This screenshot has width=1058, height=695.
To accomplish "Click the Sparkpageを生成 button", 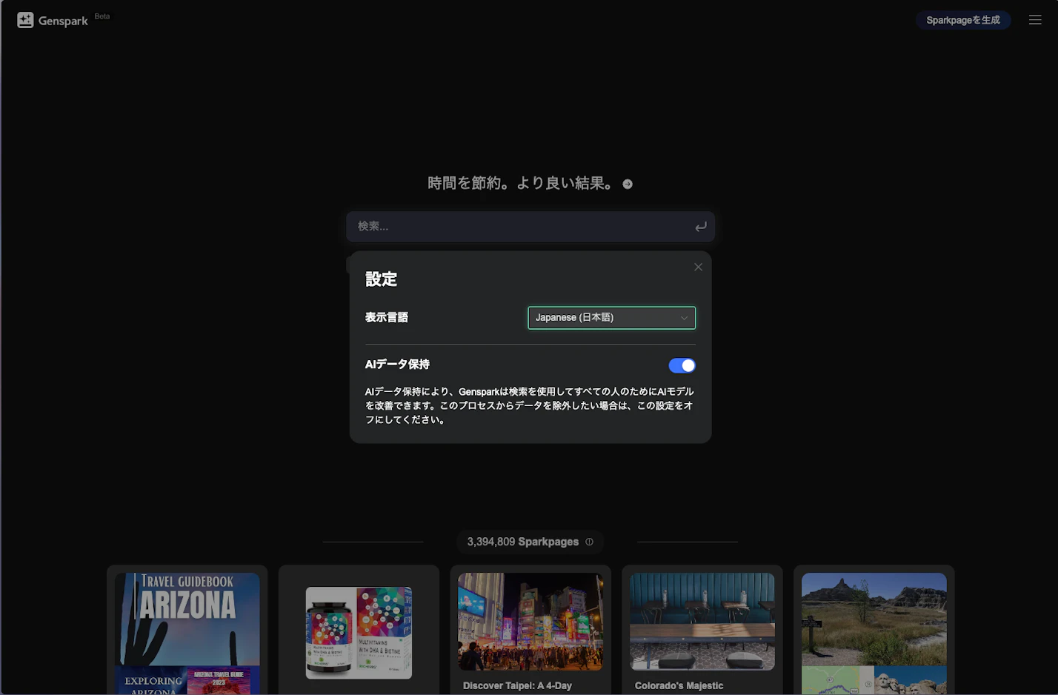I will 963,20.
